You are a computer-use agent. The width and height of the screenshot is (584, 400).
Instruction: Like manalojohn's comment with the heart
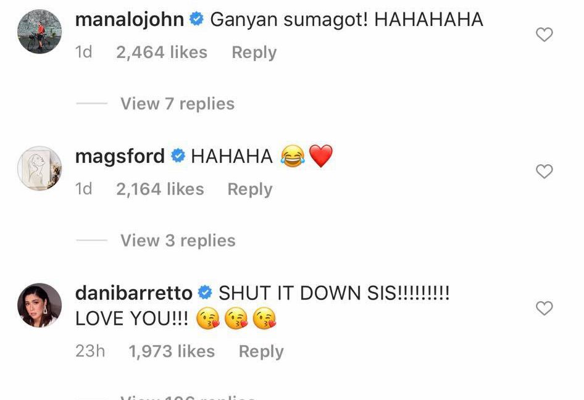[544, 35]
